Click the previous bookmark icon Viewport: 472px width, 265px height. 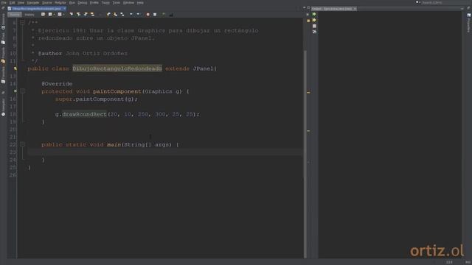pos(108,14)
